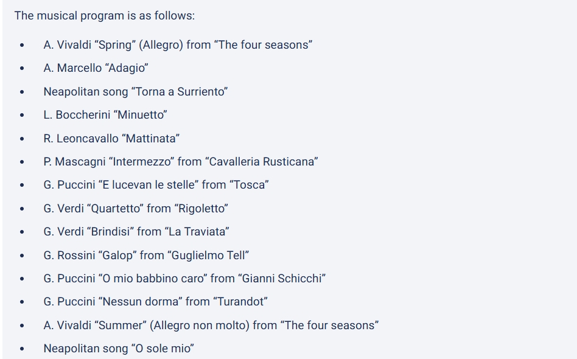The image size is (577, 359).
Task: Select the Verdi "Brindisi" from La Traviata item
Action: [x=136, y=232]
